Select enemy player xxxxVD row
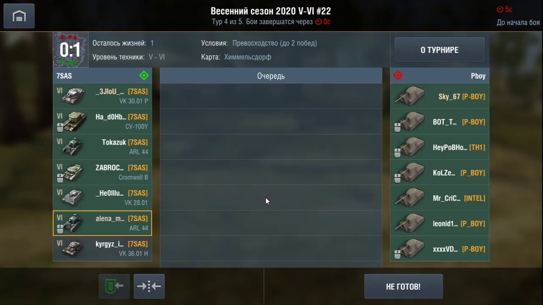 (439, 249)
